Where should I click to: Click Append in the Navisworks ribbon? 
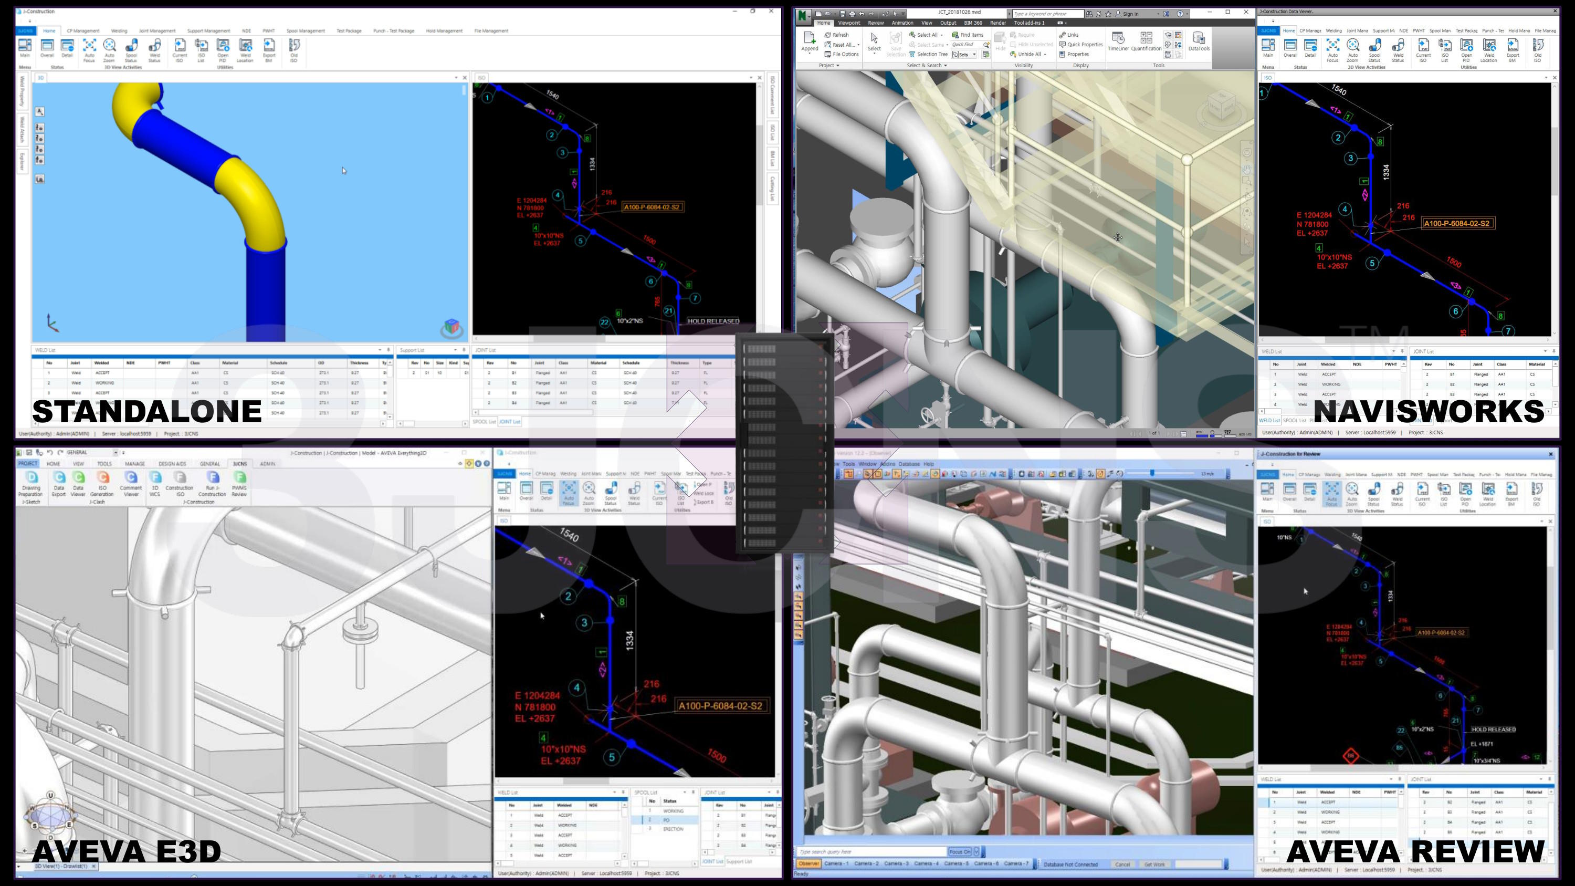[x=810, y=41]
